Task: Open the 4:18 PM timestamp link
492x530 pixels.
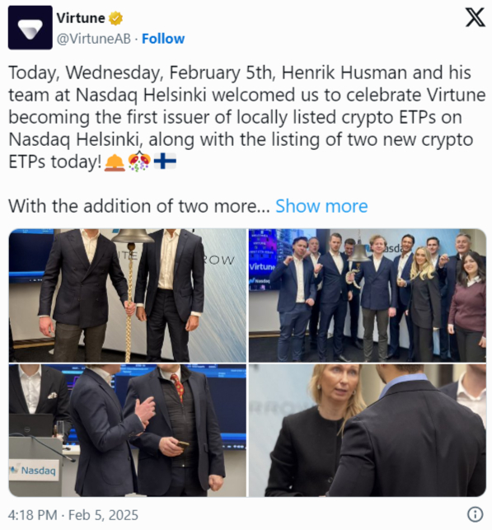Action: click(32, 515)
